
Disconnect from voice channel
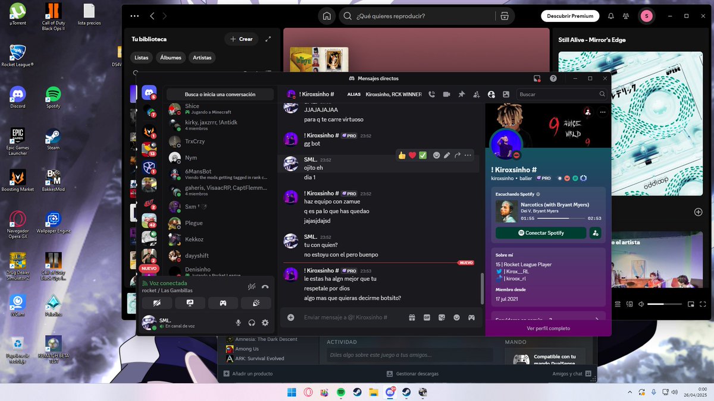265,286
